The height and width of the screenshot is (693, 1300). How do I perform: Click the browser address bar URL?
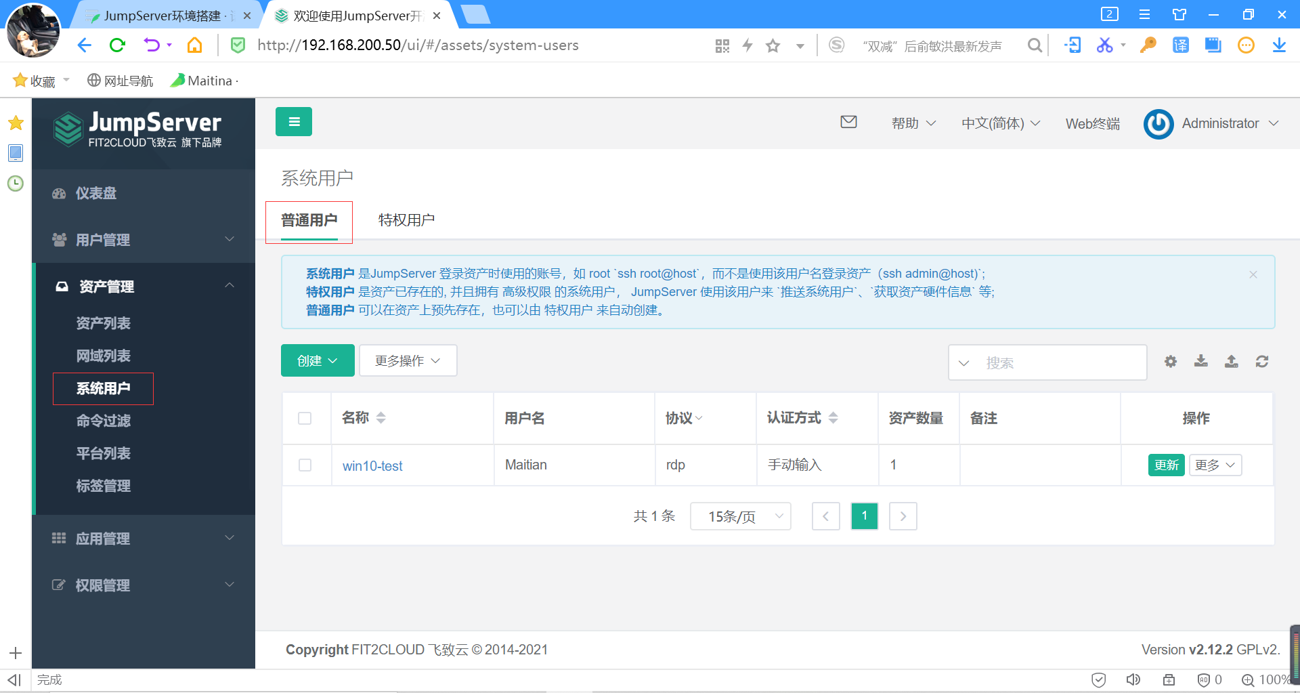coord(418,45)
